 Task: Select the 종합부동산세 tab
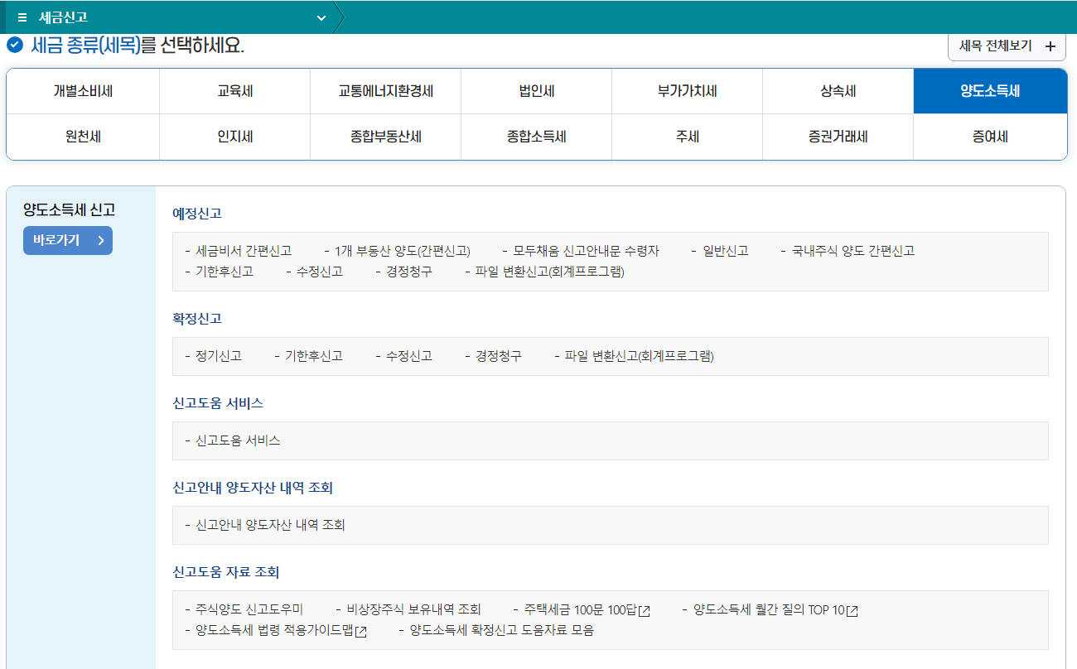pos(385,137)
